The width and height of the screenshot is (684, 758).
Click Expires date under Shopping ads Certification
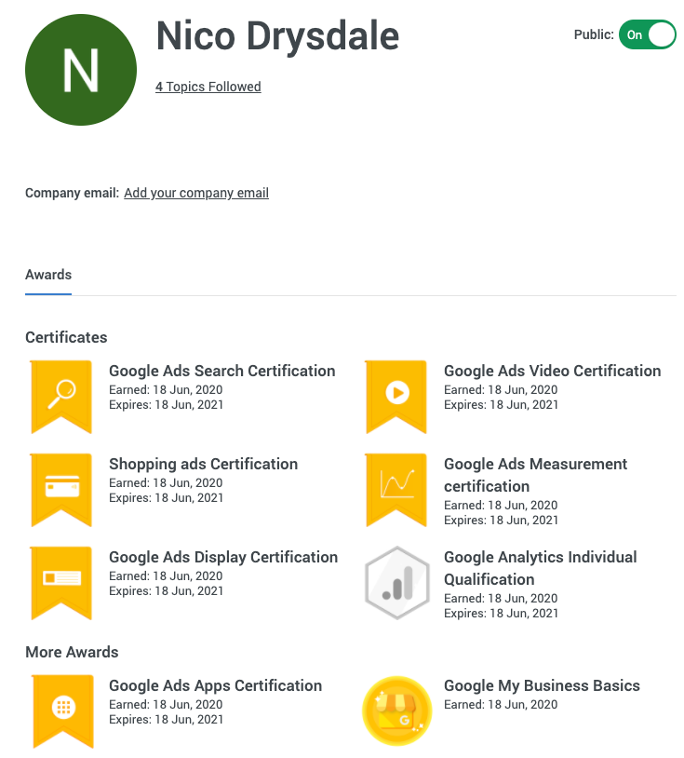tap(167, 498)
